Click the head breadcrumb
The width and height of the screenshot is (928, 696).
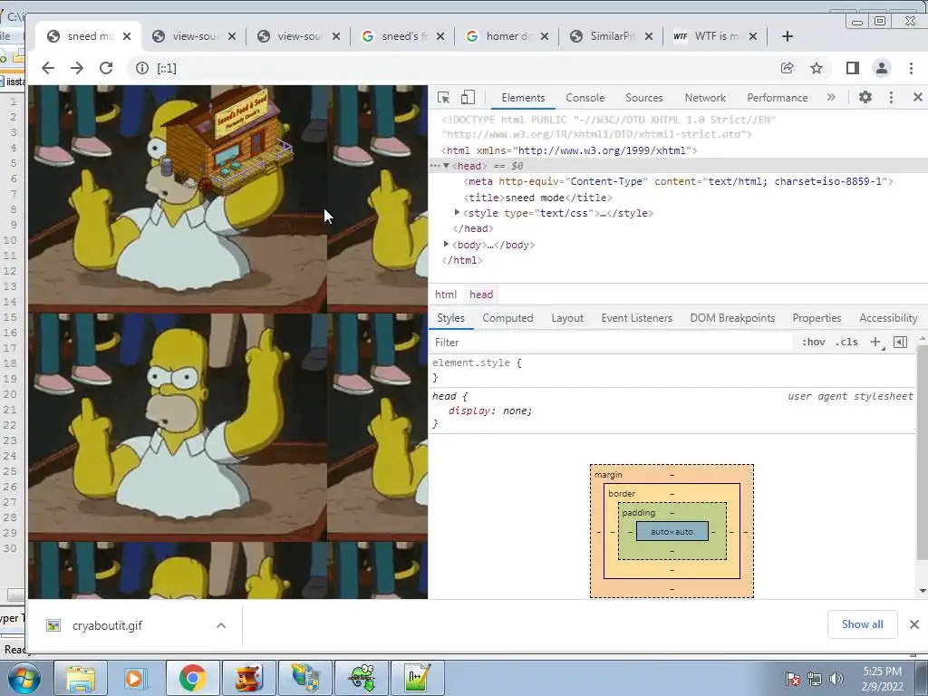481,295
